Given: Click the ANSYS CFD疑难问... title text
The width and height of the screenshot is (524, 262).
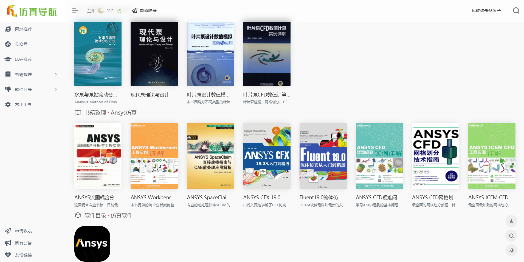Looking at the screenshot, I should pos(378,197).
